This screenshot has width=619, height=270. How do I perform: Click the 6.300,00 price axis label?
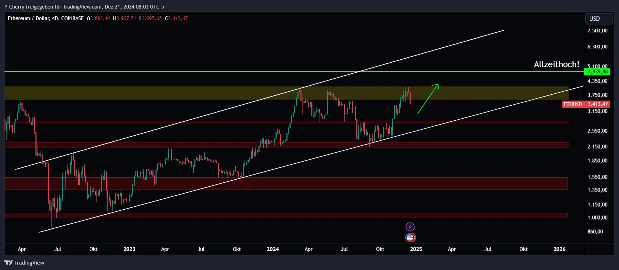(597, 47)
